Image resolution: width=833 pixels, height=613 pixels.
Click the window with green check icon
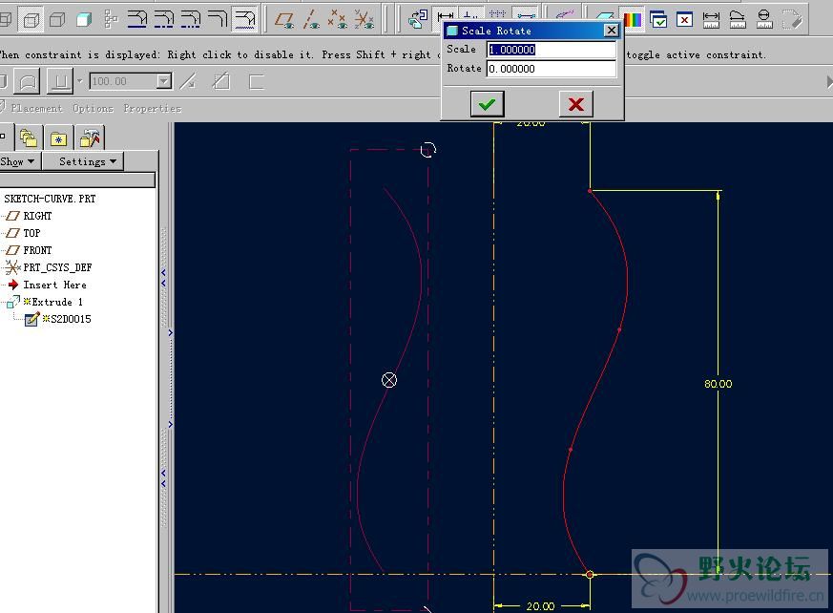click(x=658, y=20)
